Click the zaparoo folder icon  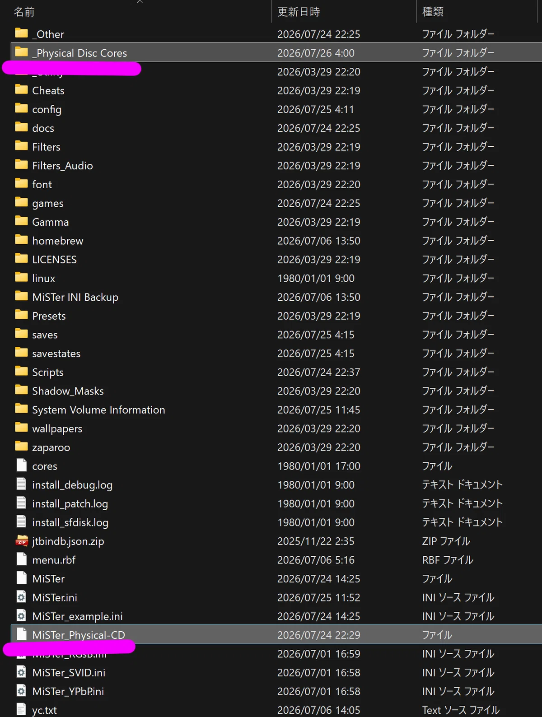click(x=21, y=447)
